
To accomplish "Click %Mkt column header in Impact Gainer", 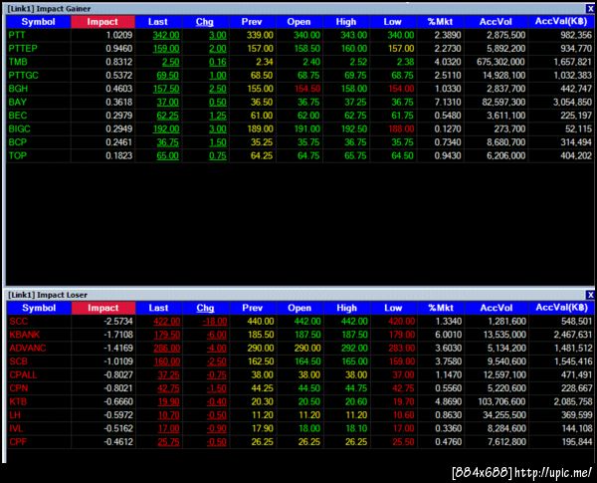I will (x=440, y=22).
